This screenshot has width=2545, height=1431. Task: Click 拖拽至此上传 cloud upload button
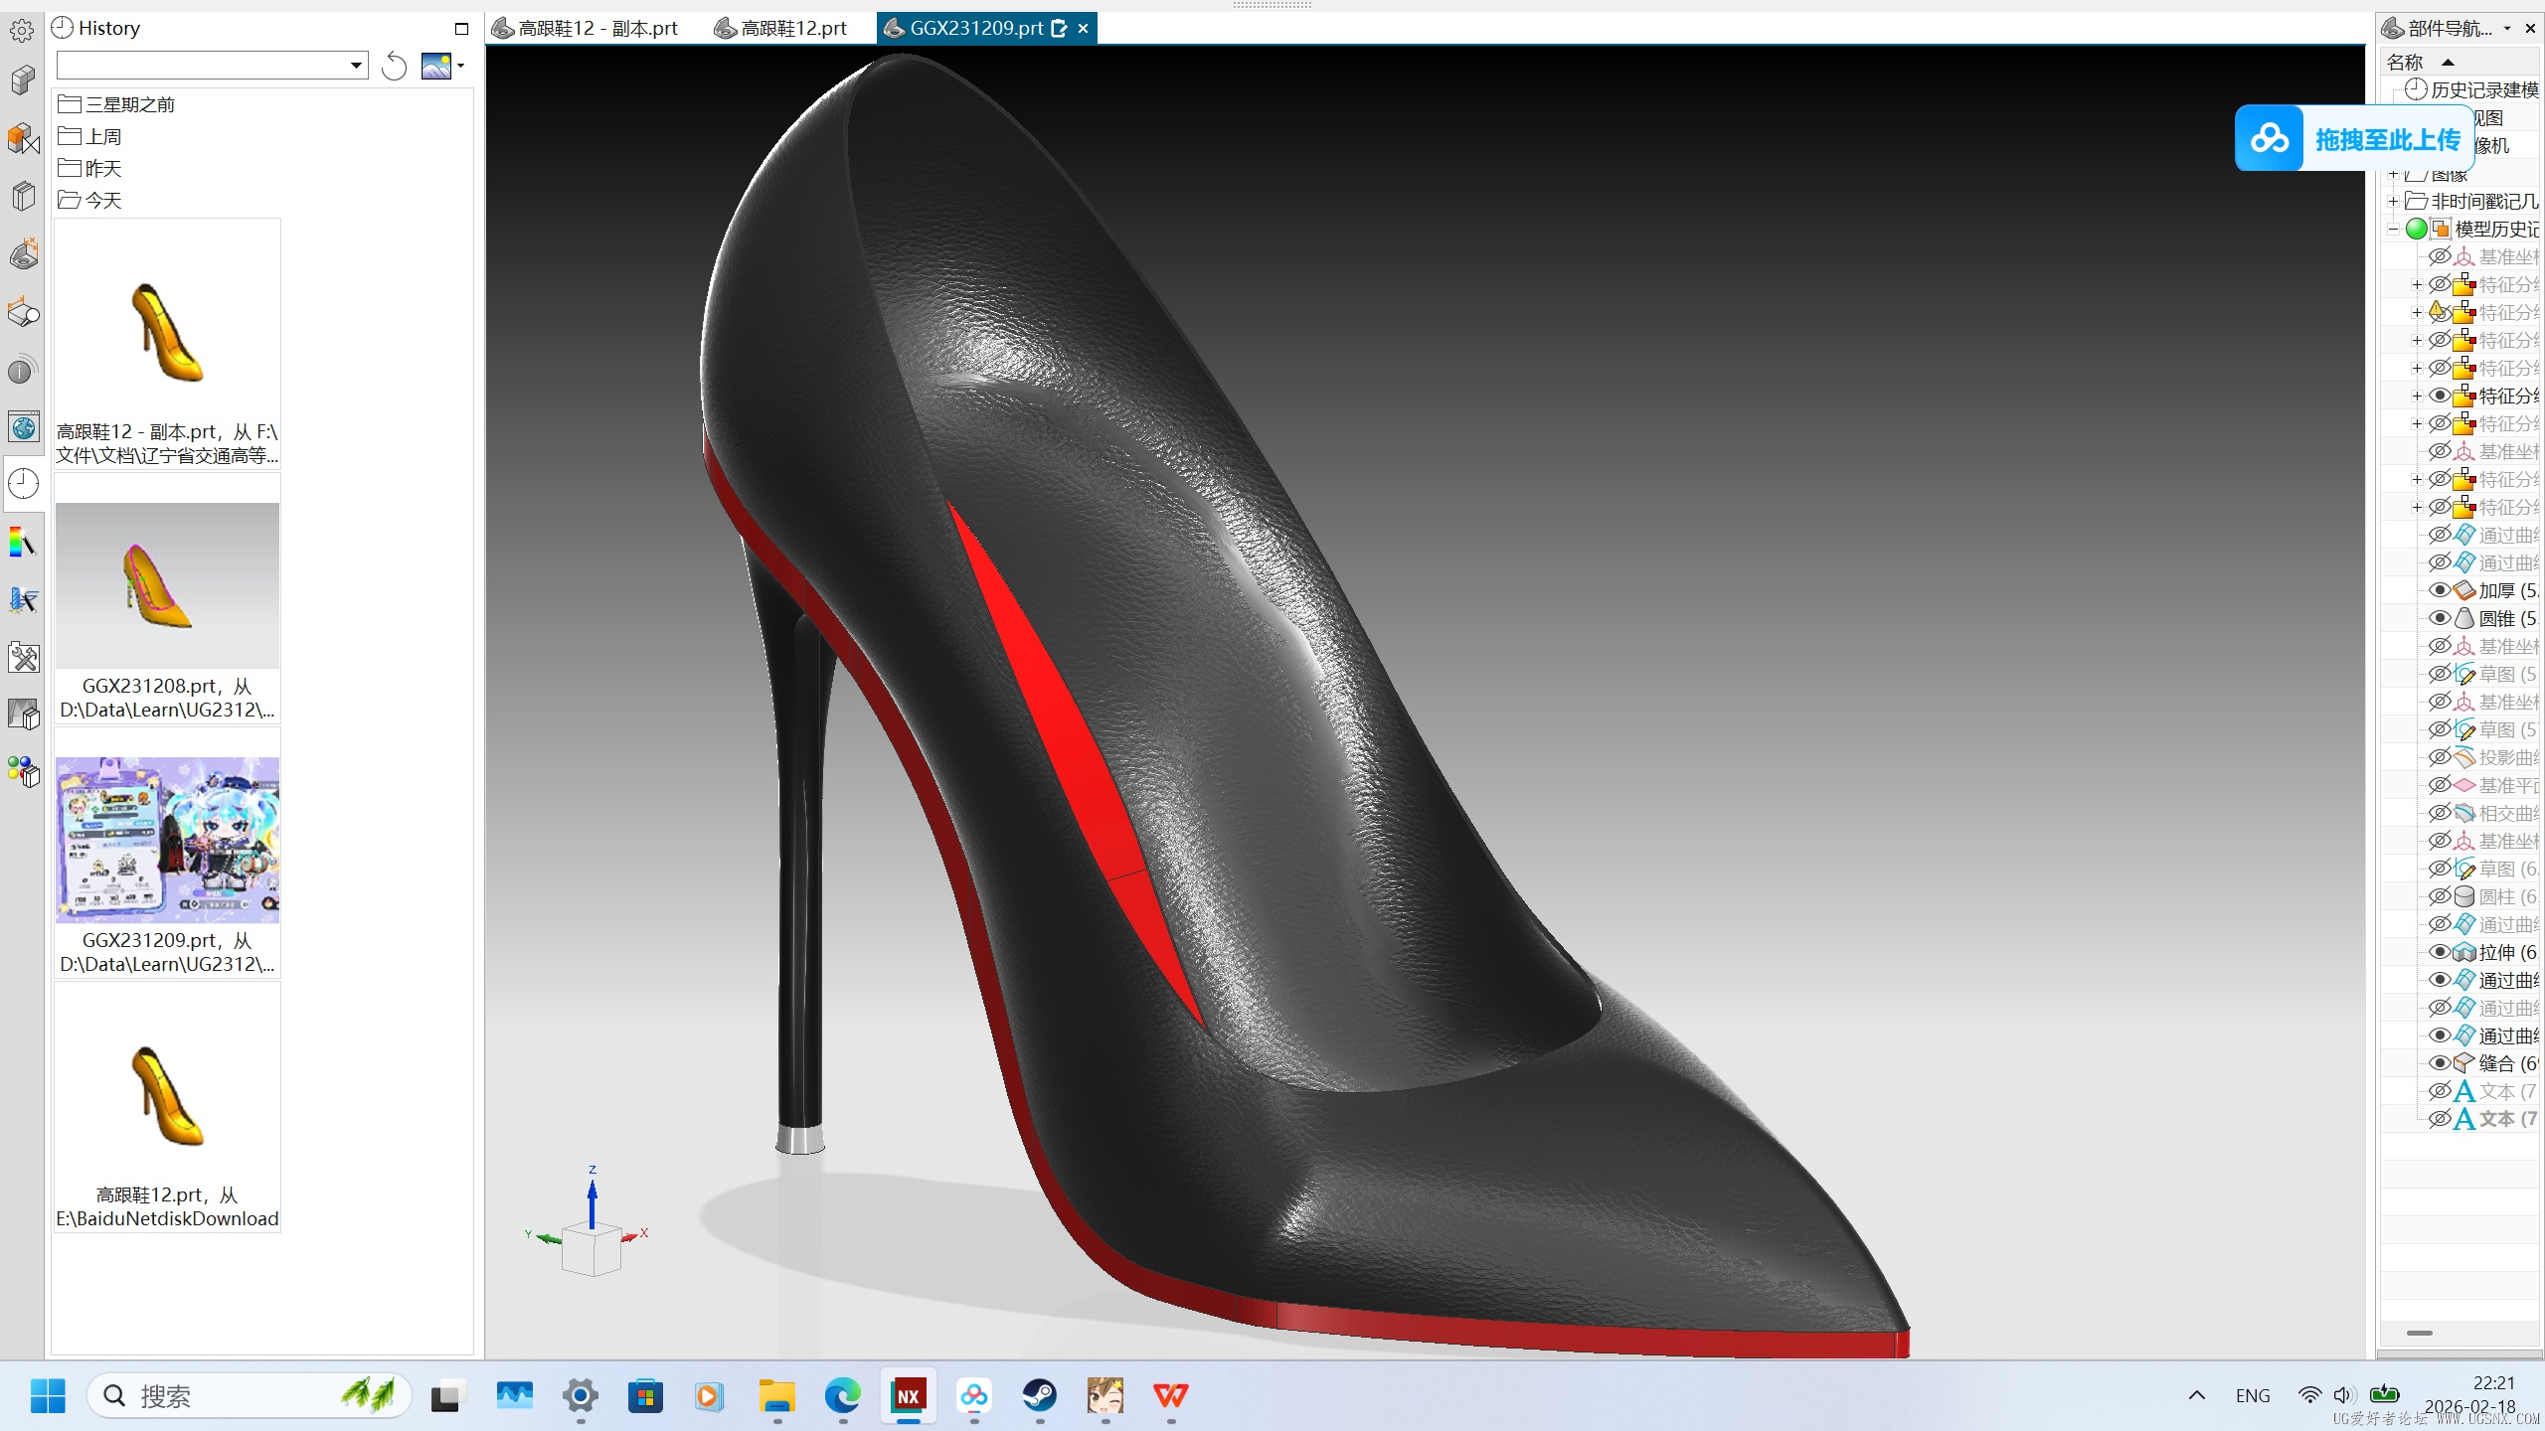click(x=2353, y=139)
